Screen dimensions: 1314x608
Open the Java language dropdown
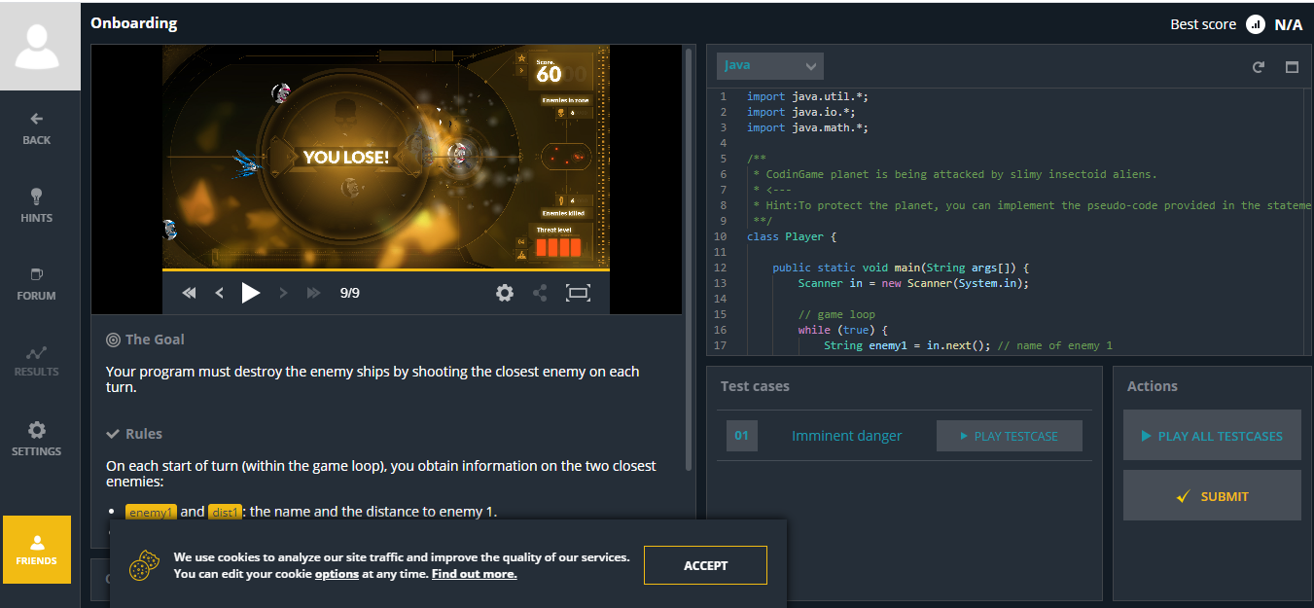pos(770,65)
